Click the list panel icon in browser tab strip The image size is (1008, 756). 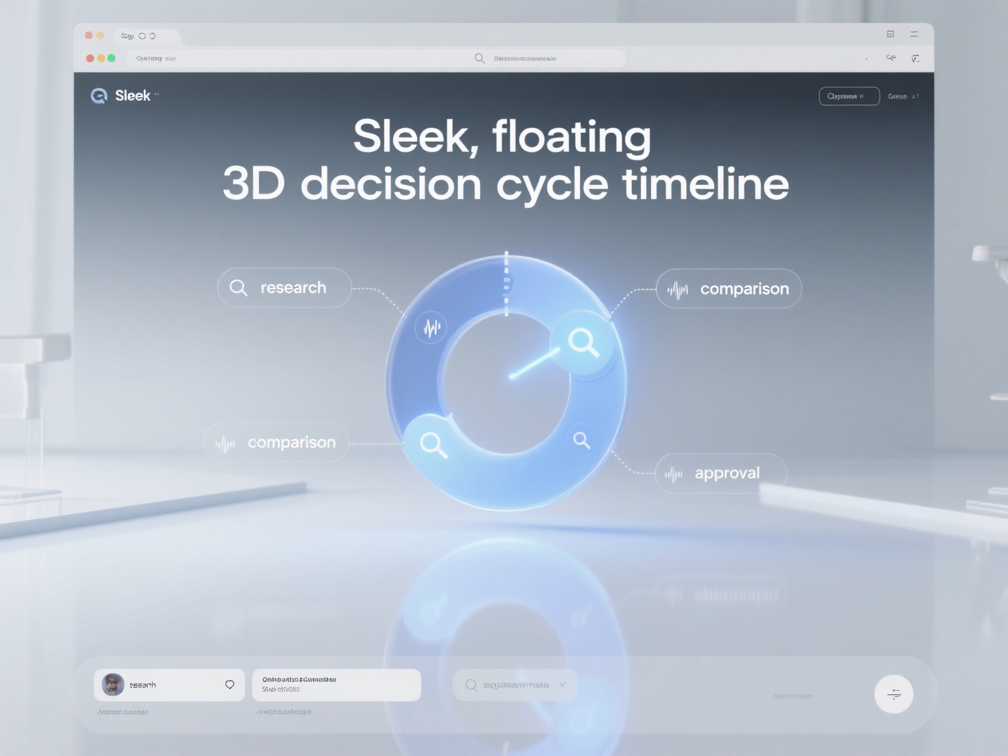pyautogui.click(x=890, y=34)
